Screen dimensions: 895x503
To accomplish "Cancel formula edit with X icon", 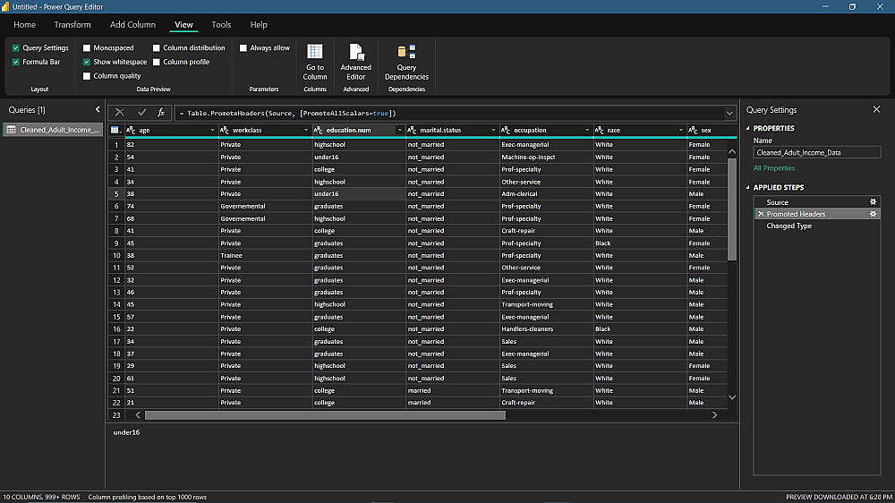I will pos(120,113).
